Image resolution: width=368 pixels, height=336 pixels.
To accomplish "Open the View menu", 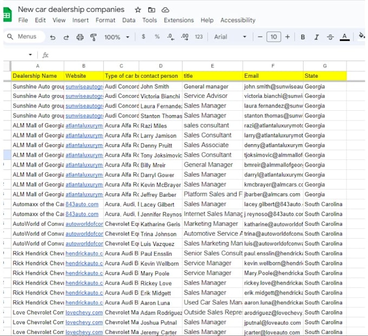I will tap(59, 21).
